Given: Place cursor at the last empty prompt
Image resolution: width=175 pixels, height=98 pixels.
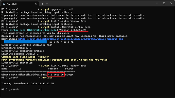Looking at the screenshot, I should click(41, 89).
